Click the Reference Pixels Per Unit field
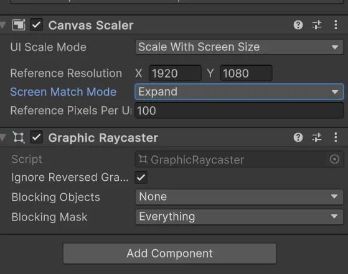The height and width of the screenshot is (274, 348). tap(239, 111)
